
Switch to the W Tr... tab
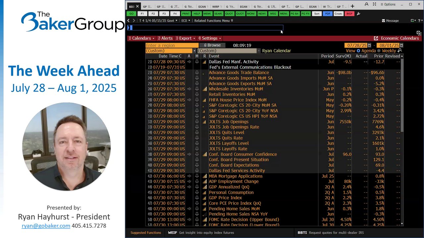[327, 7]
